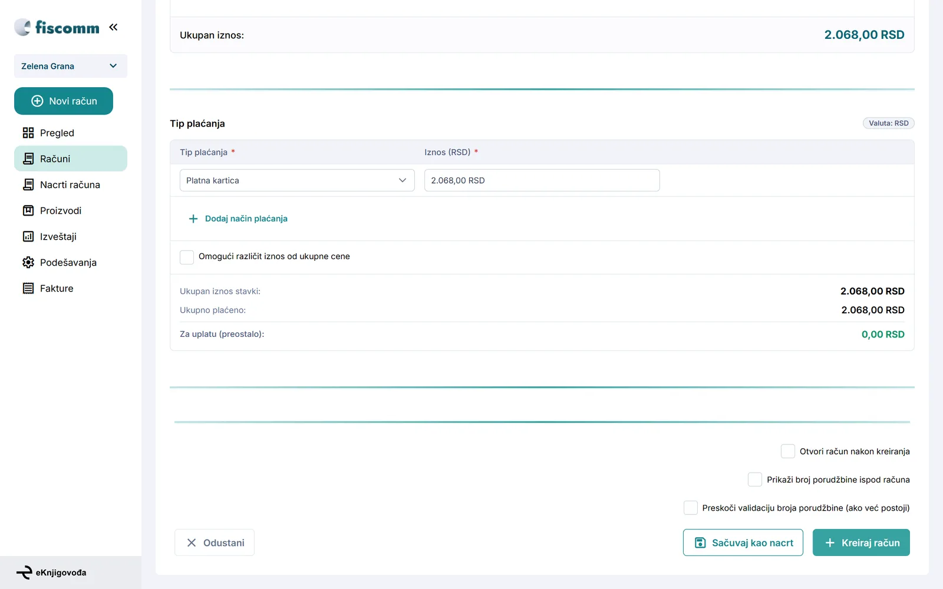The image size is (943, 589).
Task: Click the Nacrti računa draft icon
Action: [x=28, y=184]
